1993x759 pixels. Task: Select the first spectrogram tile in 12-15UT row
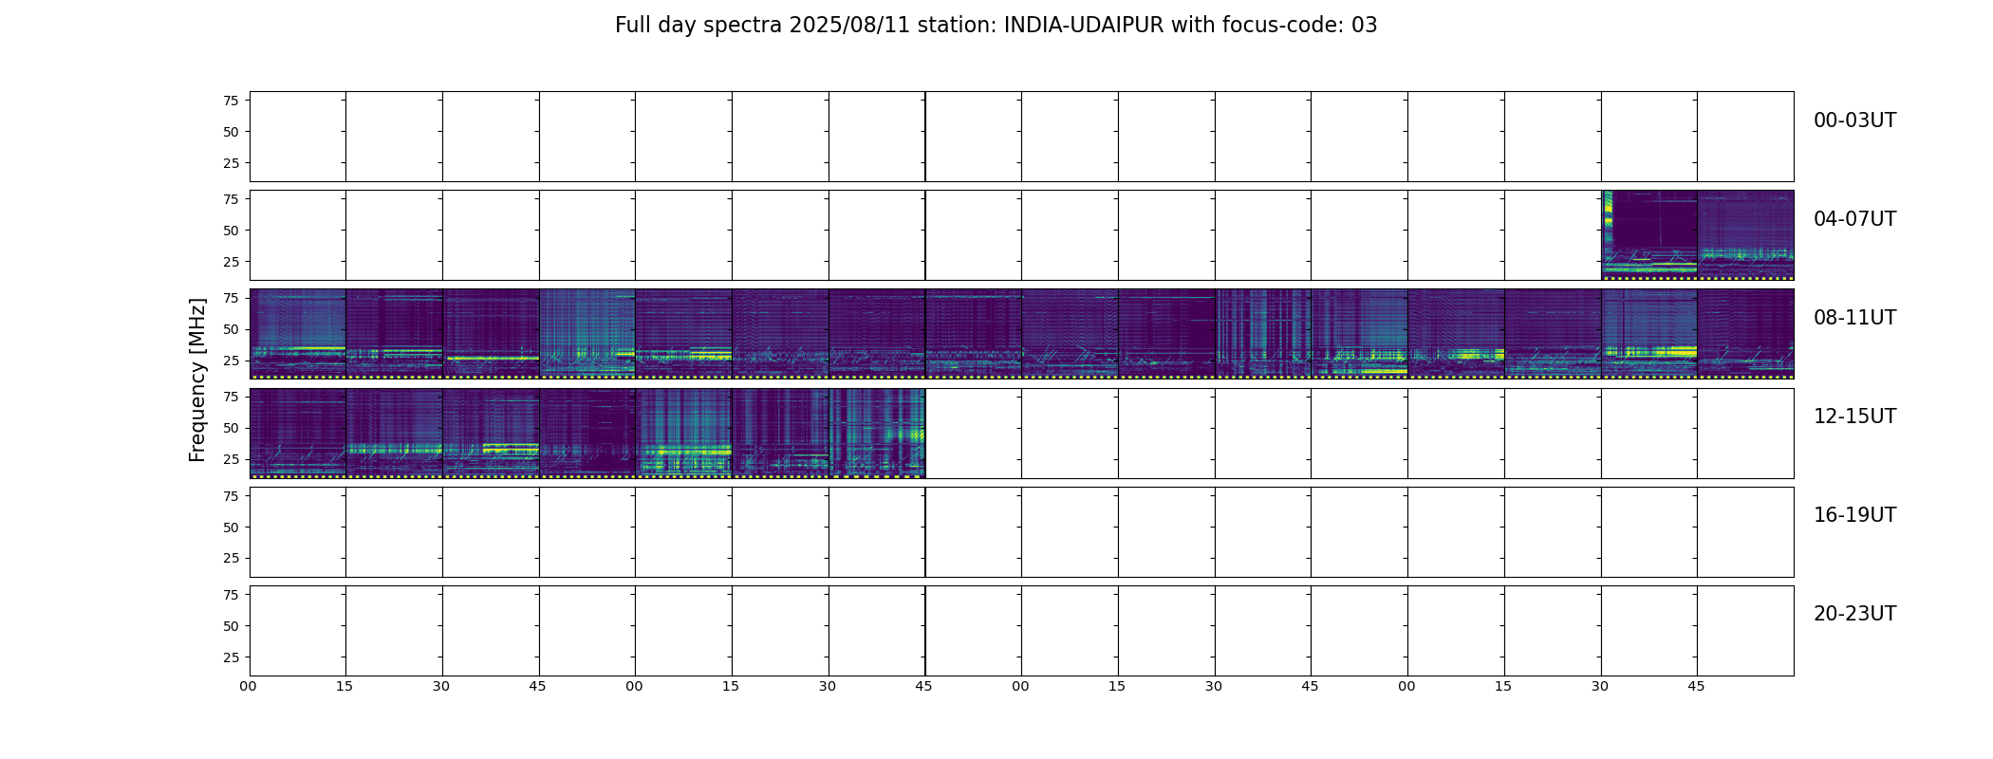pyautogui.click(x=298, y=433)
